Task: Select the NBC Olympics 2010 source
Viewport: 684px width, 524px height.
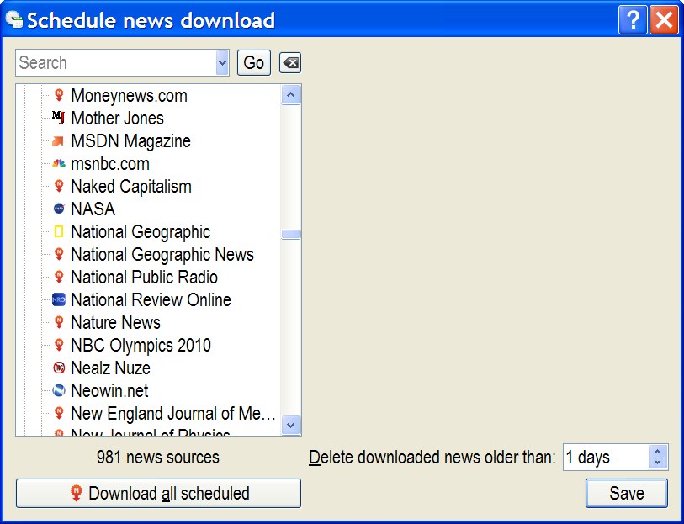Action: coord(141,345)
